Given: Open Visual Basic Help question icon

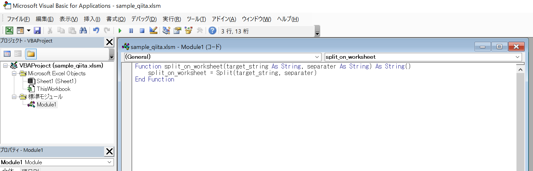Looking at the screenshot, I should pos(212,31).
